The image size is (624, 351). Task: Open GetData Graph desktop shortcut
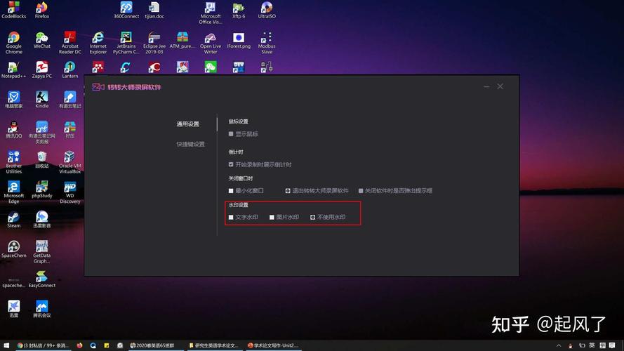tap(42, 252)
